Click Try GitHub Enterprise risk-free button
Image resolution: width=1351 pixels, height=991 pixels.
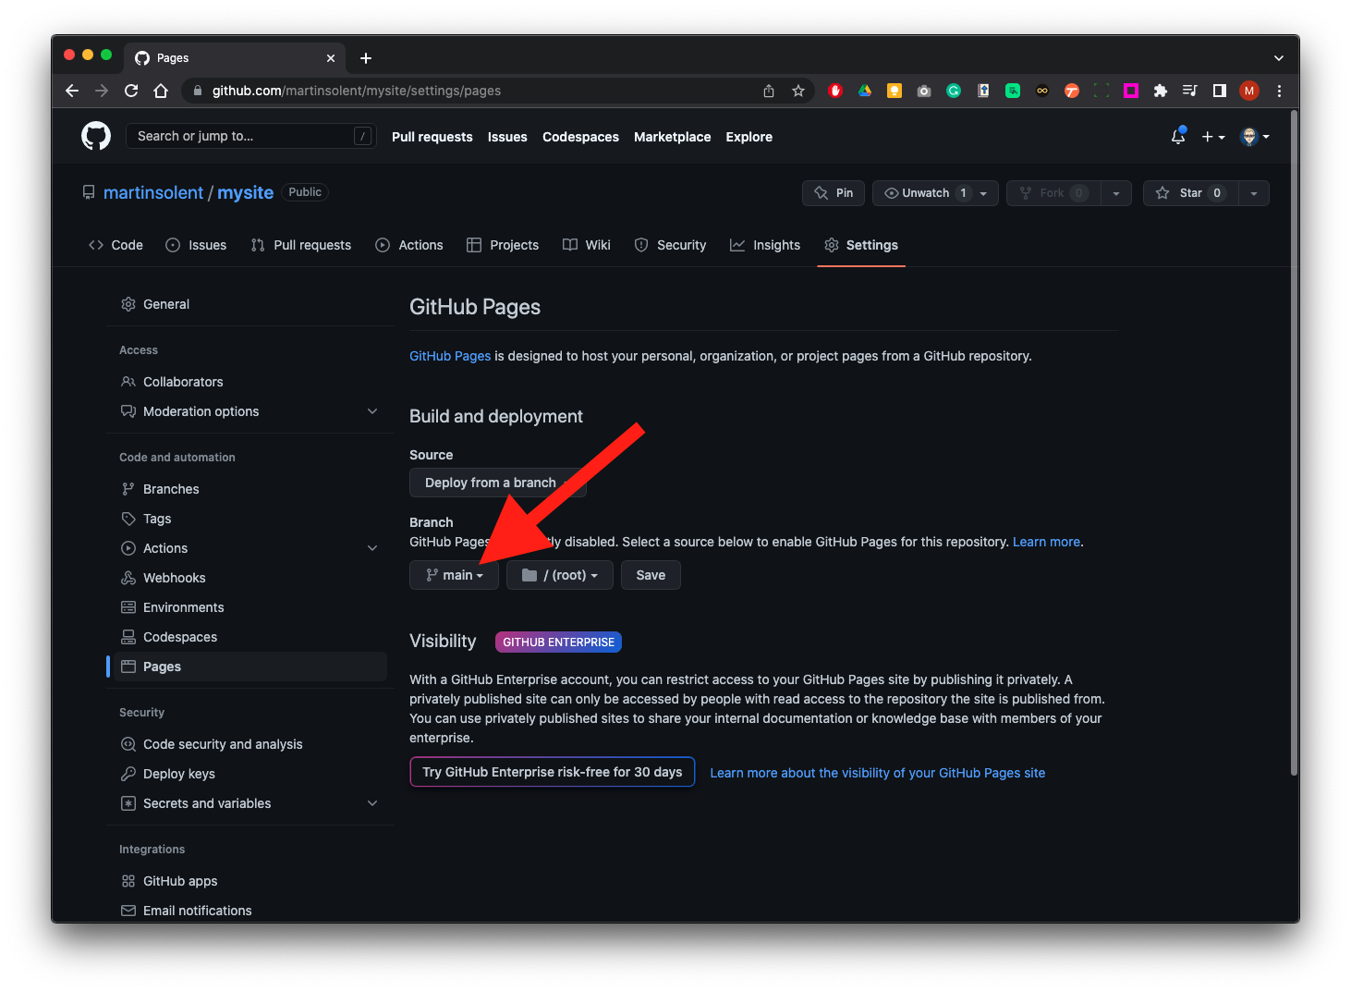click(x=552, y=772)
